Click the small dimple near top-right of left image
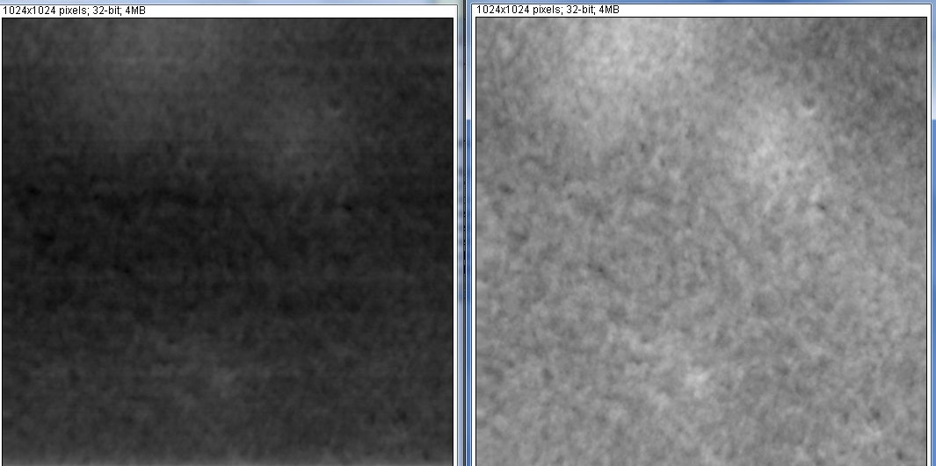This screenshot has width=936, height=466. [x=334, y=107]
